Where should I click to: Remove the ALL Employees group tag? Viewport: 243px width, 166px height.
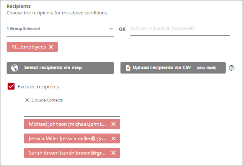[x=51, y=47]
